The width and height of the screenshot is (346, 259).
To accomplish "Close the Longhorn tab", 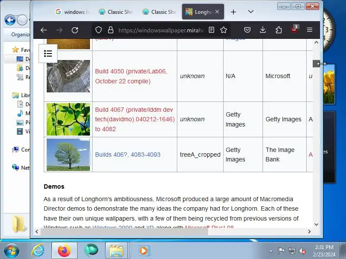I will (217, 12).
